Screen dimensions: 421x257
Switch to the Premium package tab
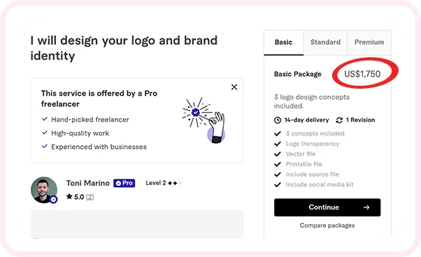[x=369, y=43]
